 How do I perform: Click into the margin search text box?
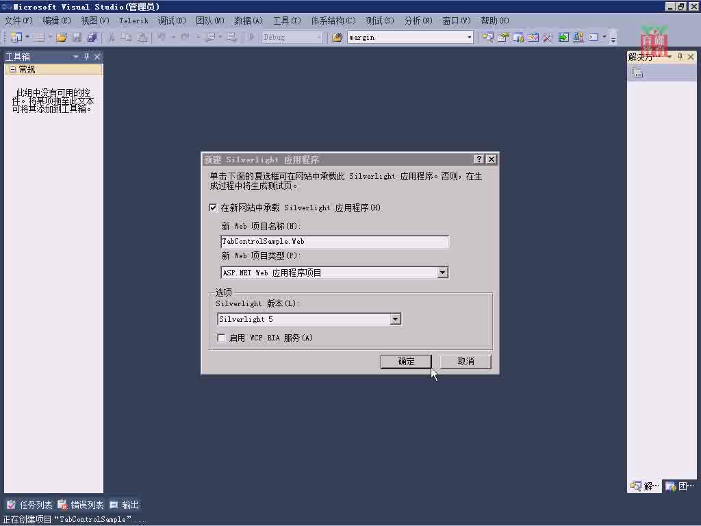coord(406,38)
